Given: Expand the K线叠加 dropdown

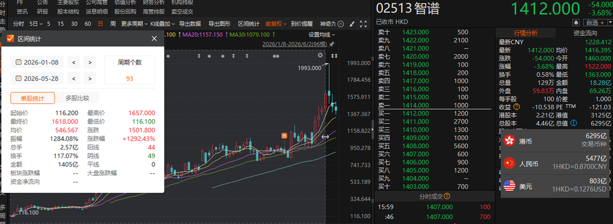Looking at the screenshot, I should coord(162,24).
